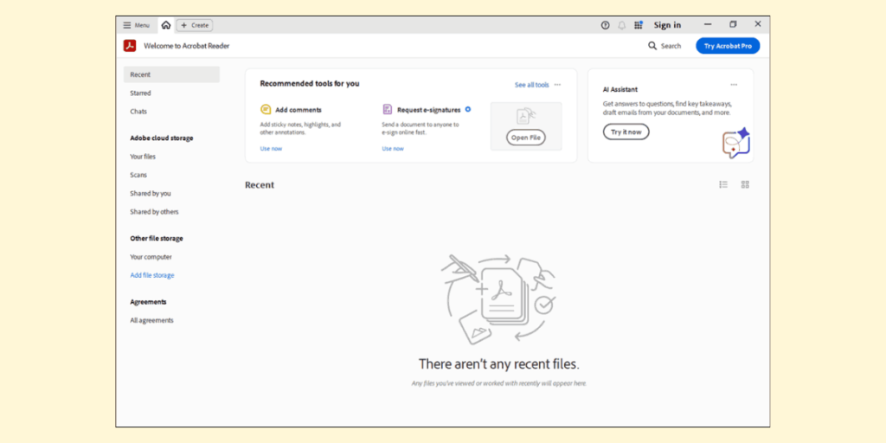Screen dimensions: 886x443
Task: Click the empty recent files illustration
Action: pyautogui.click(x=499, y=299)
